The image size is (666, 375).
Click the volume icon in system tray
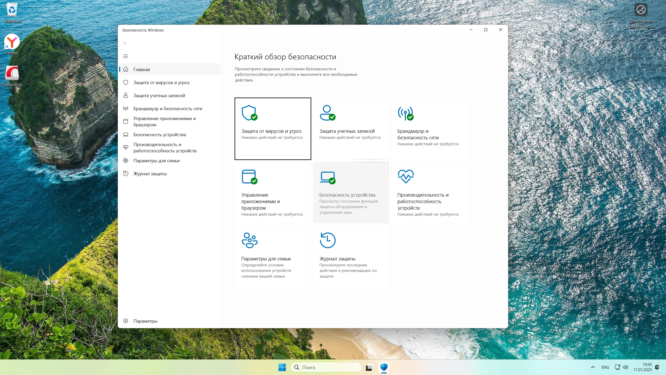(x=625, y=367)
